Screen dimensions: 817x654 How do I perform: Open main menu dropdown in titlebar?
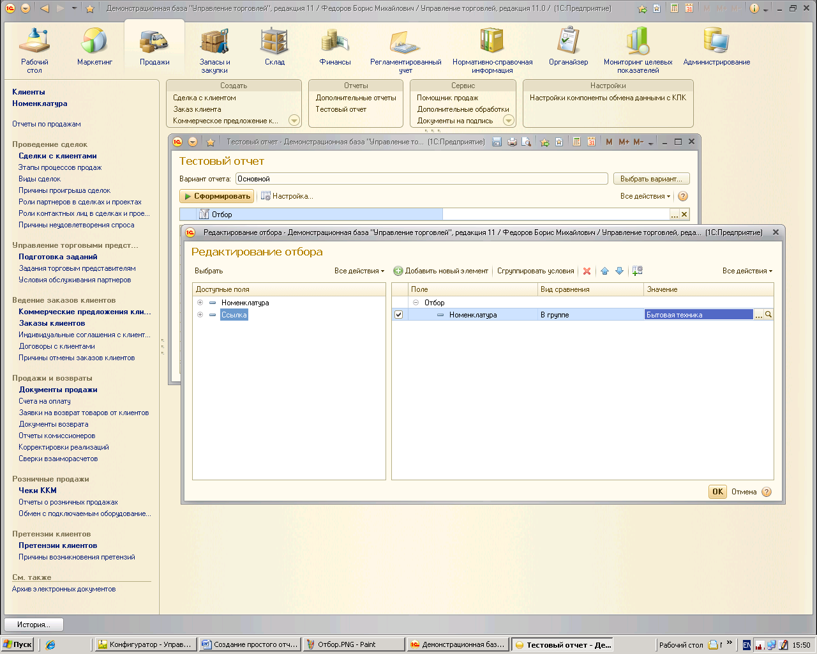pyautogui.click(x=26, y=8)
